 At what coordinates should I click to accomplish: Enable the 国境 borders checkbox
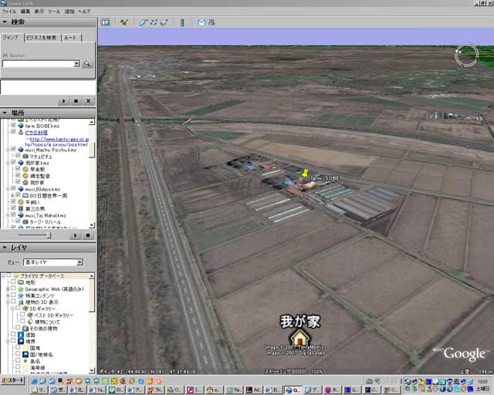point(18,347)
